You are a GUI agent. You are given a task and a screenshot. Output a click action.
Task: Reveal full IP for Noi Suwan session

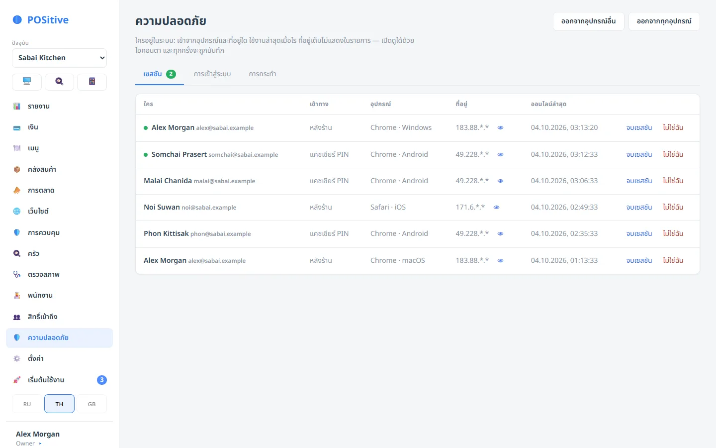(x=496, y=208)
